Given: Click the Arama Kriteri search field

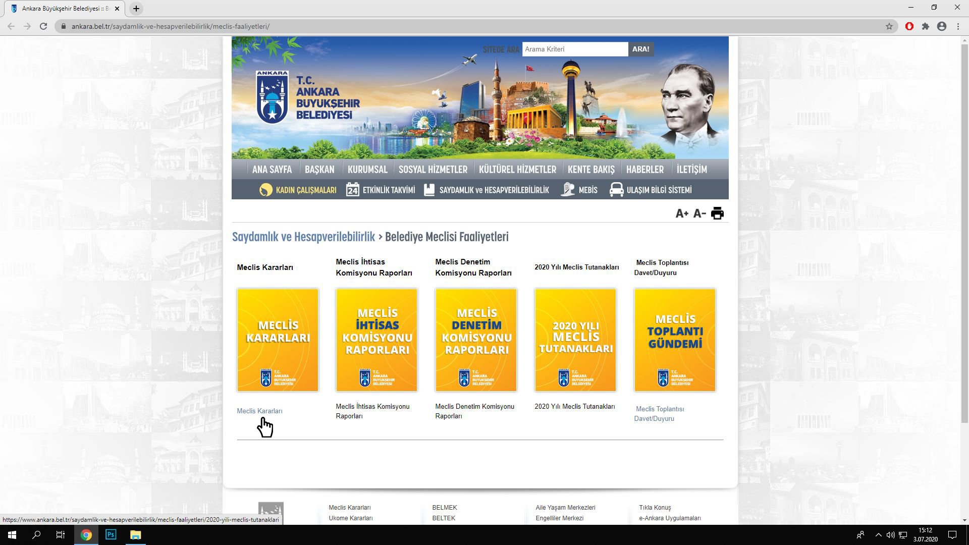Looking at the screenshot, I should [x=574, y=49].
